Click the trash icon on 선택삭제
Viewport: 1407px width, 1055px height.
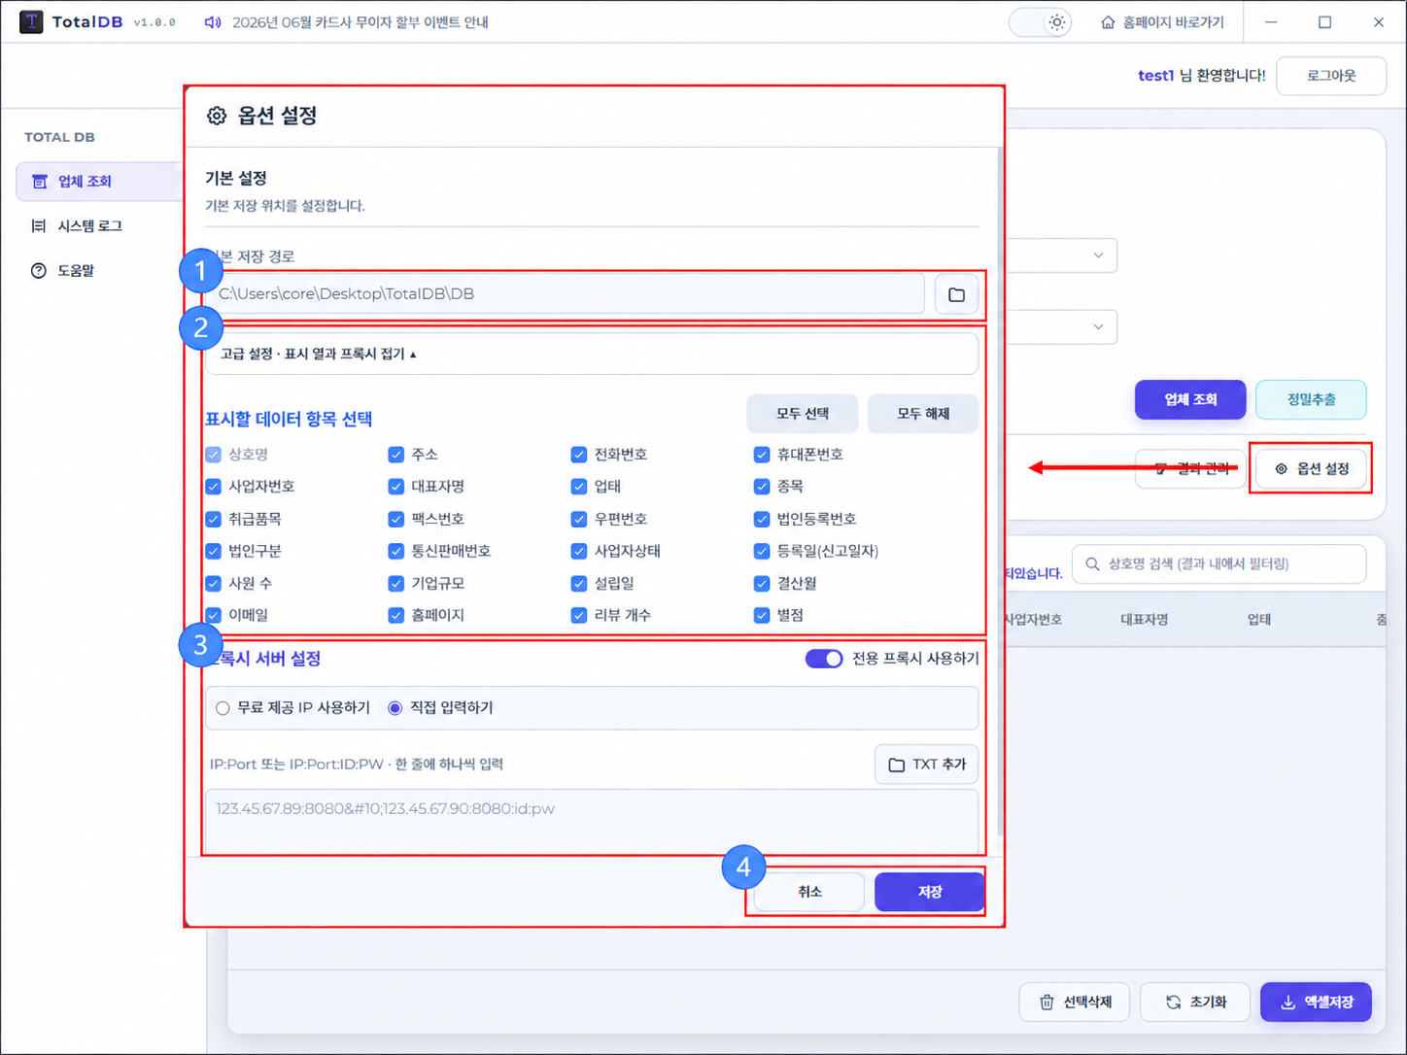[x=1047, y=1002]
